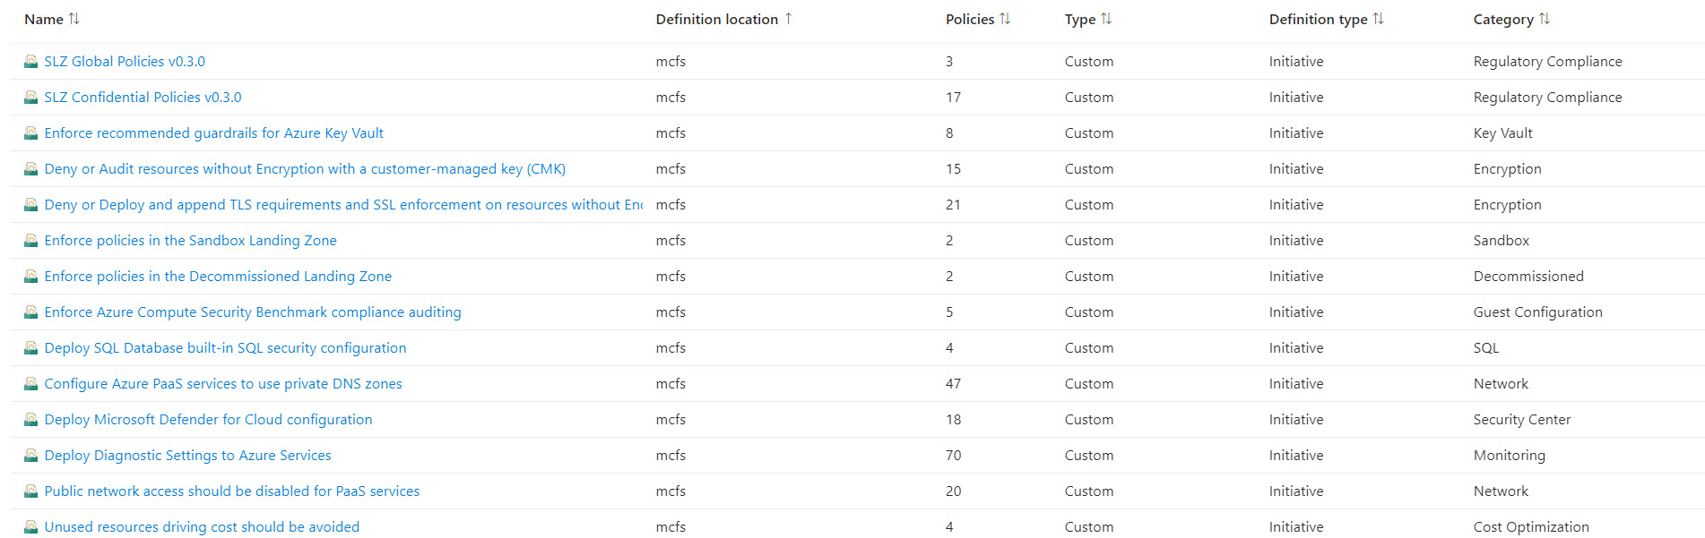Sort using the Definition type arrows icon
The image size is (1705, 538).
coord(1379,19)
